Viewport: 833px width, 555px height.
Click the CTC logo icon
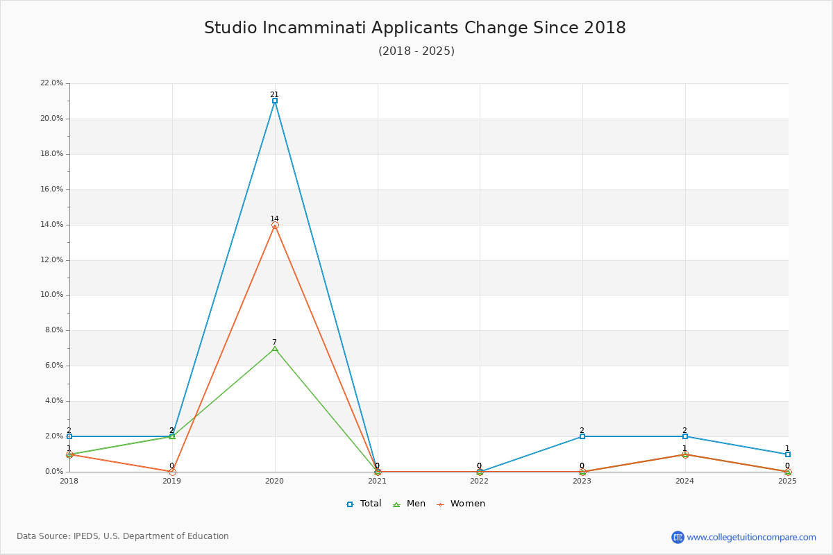tap(678, 537)
